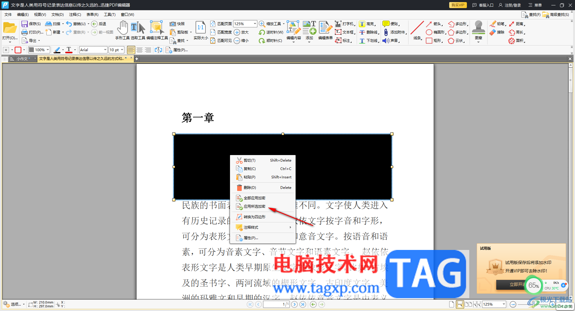Select the Text Box tool (文本框)
The image size is (575, 311).
coord(345,32)
